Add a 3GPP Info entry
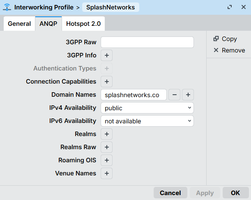The image size is (251, 200). 106,55
